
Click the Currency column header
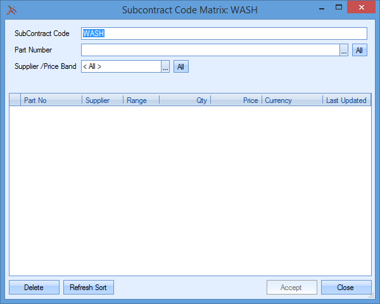[291, 100]
